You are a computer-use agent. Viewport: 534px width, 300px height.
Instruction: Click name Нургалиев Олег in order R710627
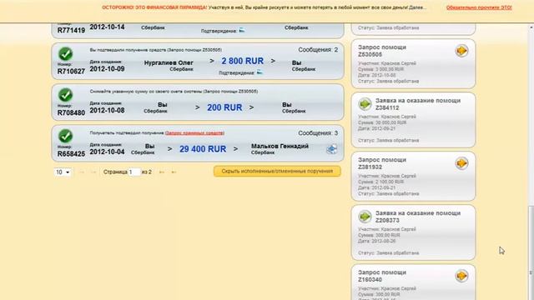(169, 62)
